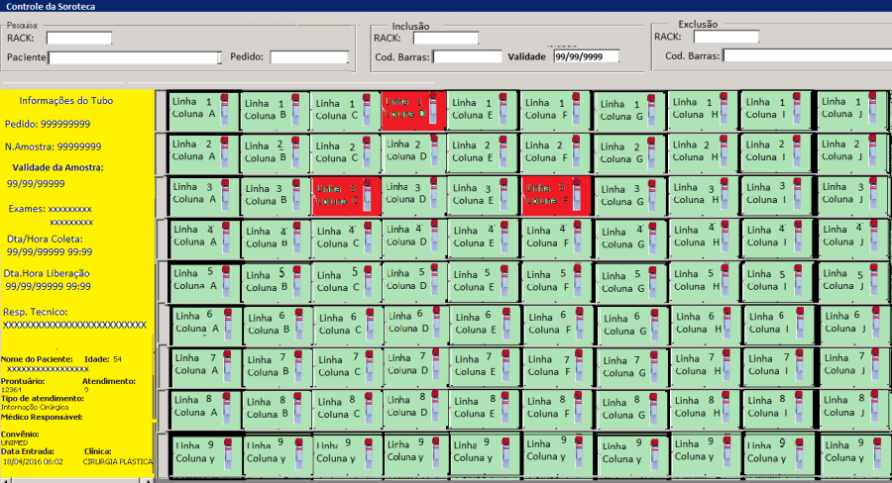Select cell Linha 1 Coluna C

pos(345,111)
